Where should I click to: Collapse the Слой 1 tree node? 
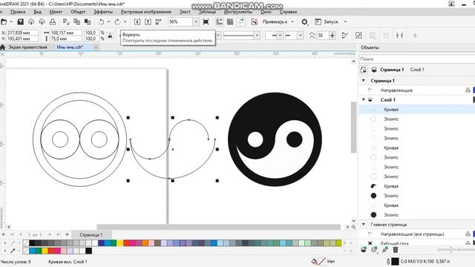point(364,99)
